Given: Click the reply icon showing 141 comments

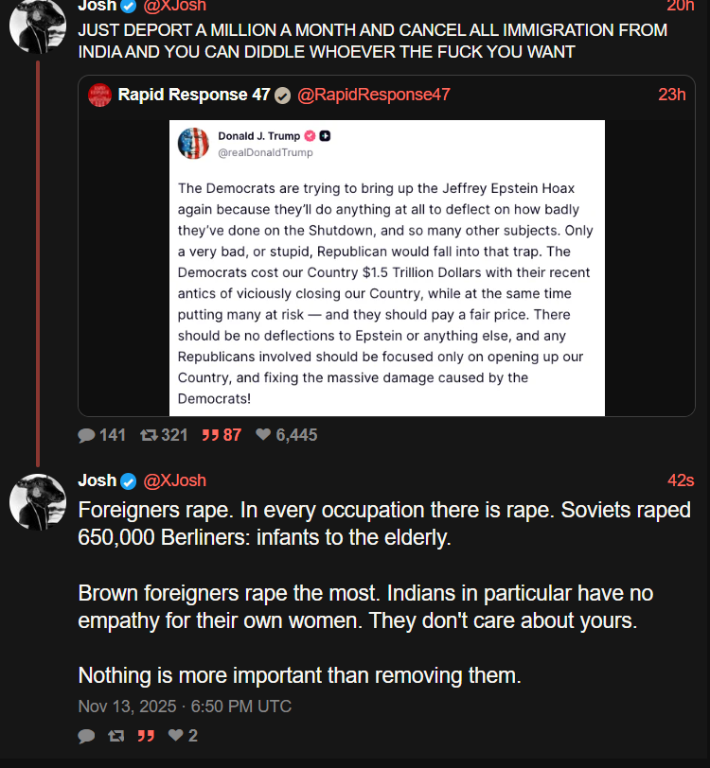Looking at the screenshot, I should [86, 435].
